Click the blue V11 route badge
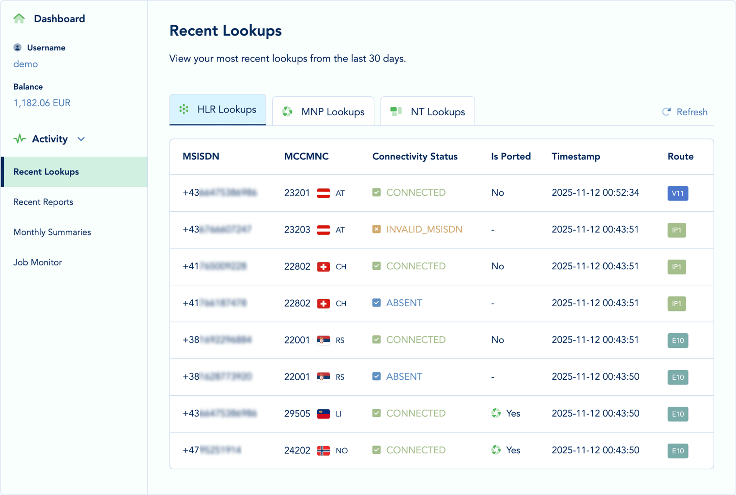This screenshot has height=495, width=736. (x=677, y=193)
